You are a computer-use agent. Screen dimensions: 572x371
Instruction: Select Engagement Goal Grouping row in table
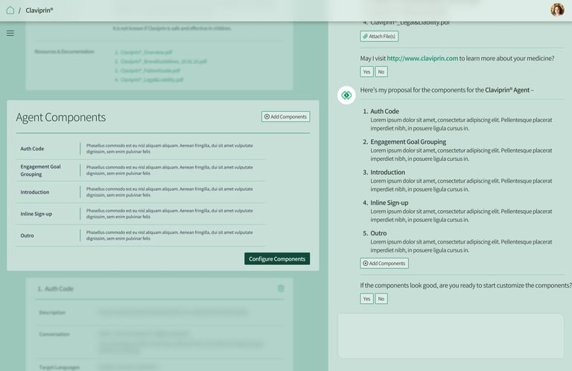point(141,171)
